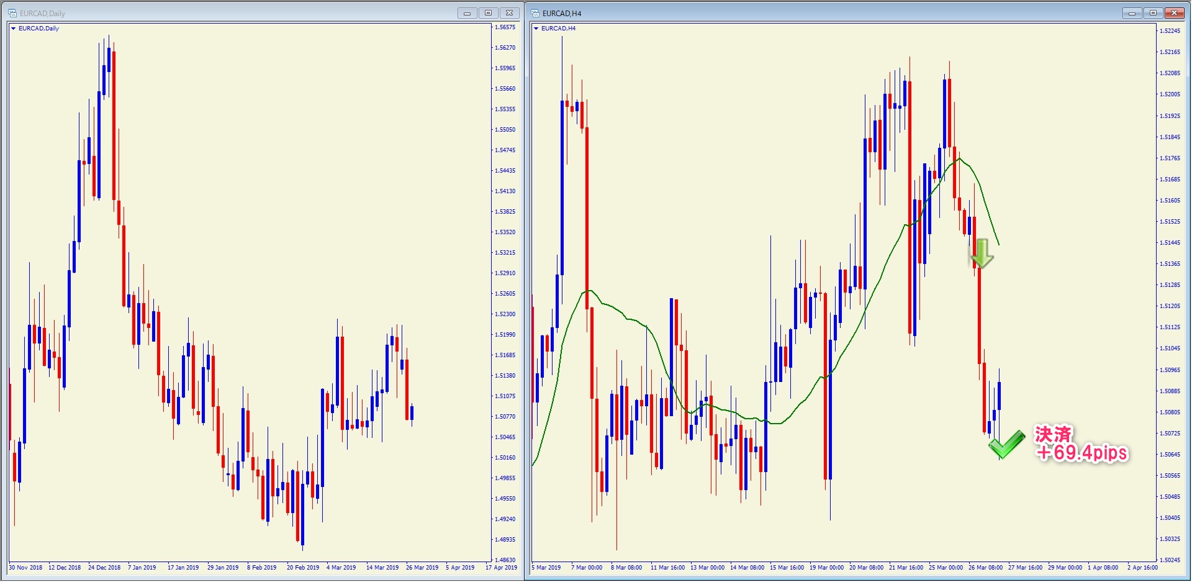Click the EURCAD,Daily title bar text
This screenshot has width=1192, height=582.
[42, 14]
